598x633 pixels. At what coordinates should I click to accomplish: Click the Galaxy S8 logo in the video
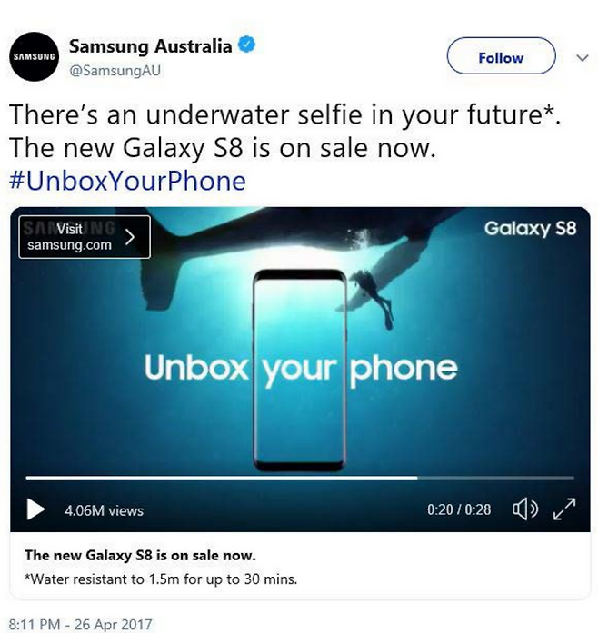click(x=530, y=229)
